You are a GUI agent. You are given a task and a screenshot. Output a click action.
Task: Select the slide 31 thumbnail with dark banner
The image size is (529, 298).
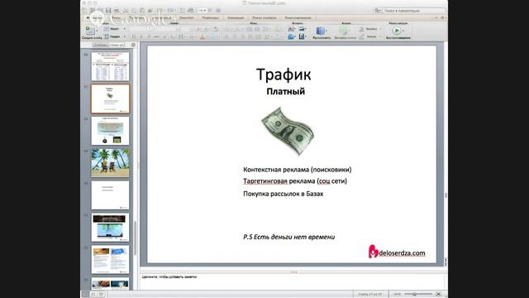pos(110,227)
